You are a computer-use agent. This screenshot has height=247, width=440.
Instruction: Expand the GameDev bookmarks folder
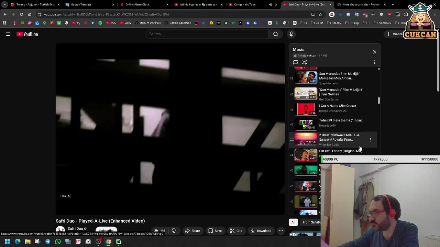(382, 23)
